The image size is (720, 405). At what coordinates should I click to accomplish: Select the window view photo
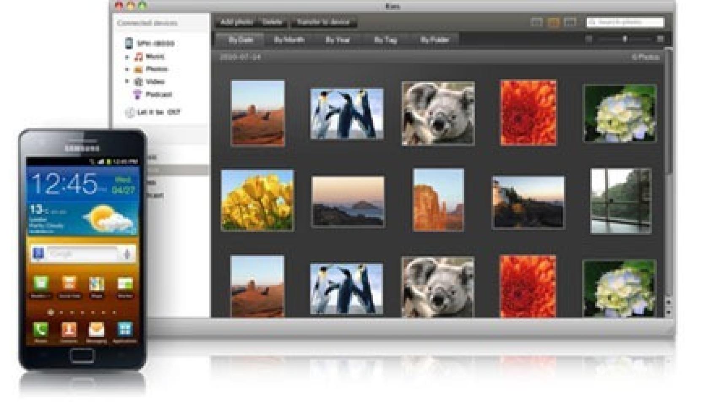coord(621,201)
